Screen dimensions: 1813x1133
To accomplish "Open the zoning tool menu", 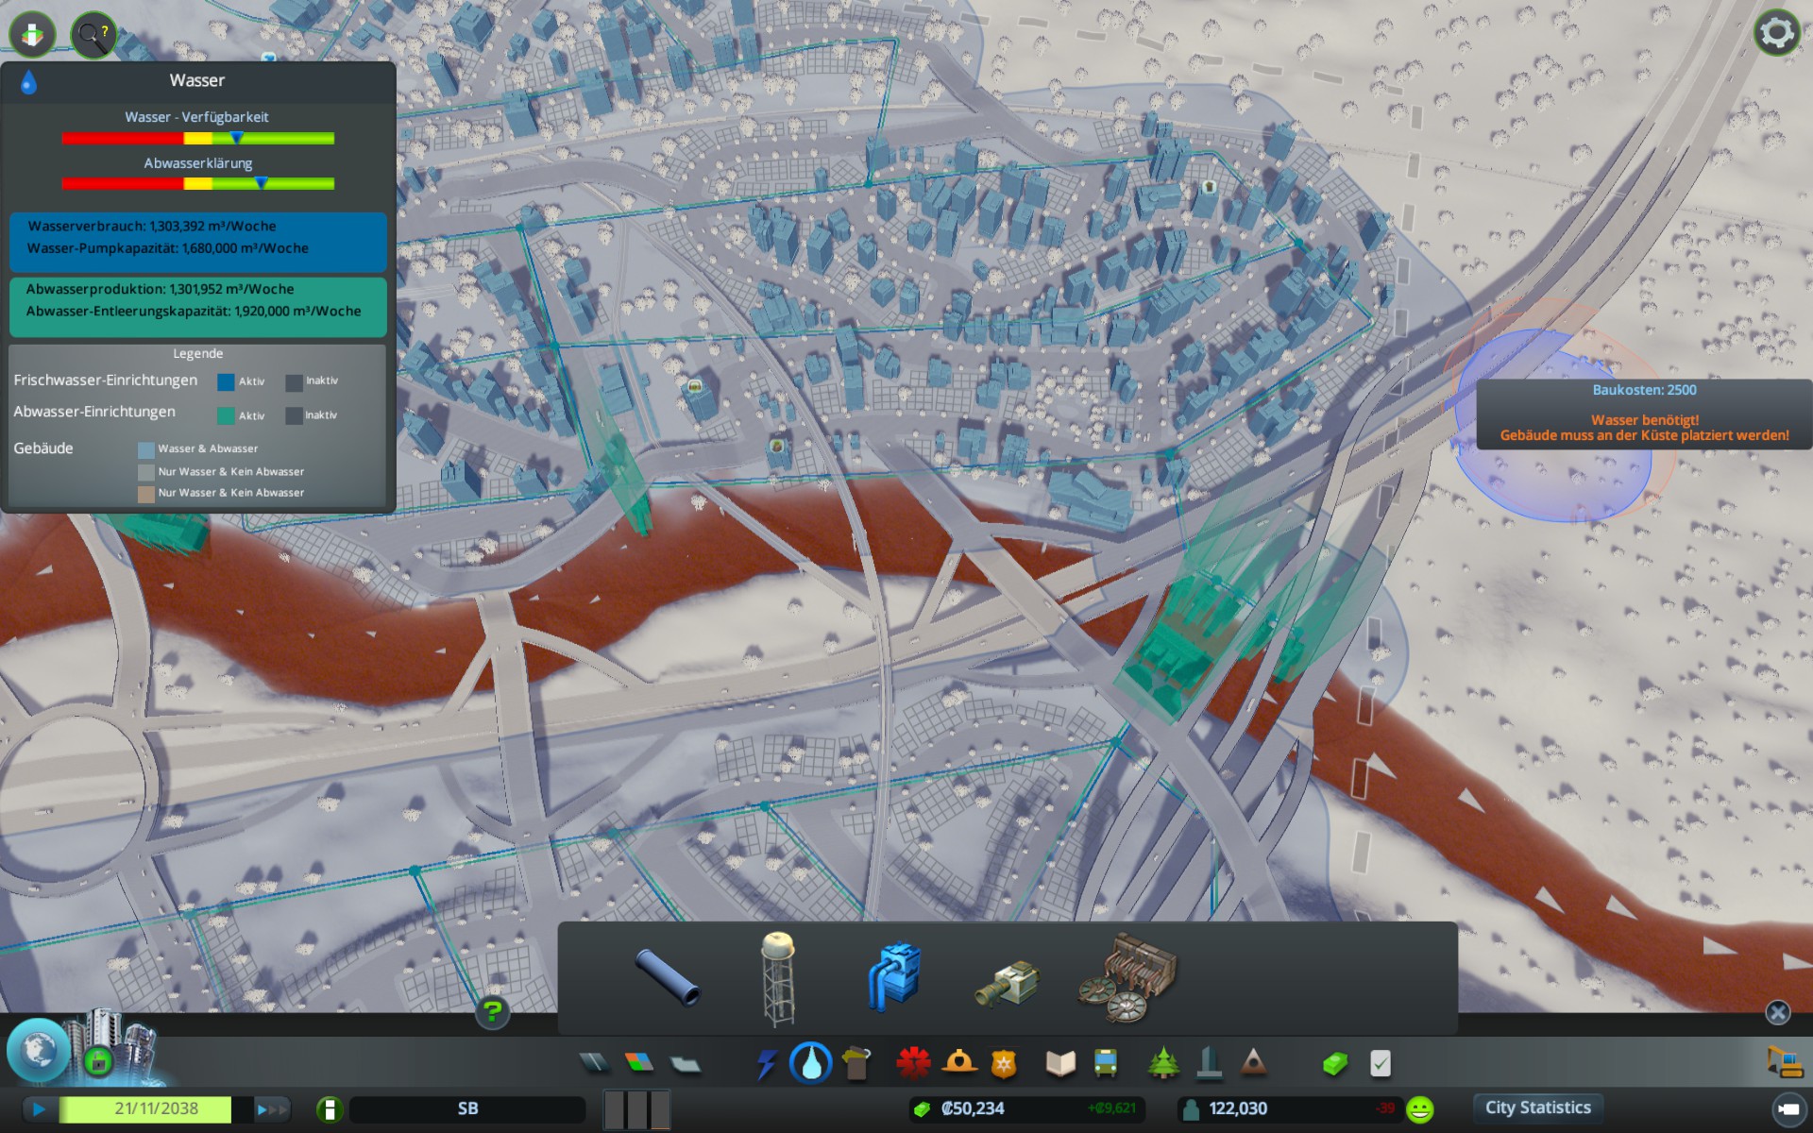I will [639, 1064].
